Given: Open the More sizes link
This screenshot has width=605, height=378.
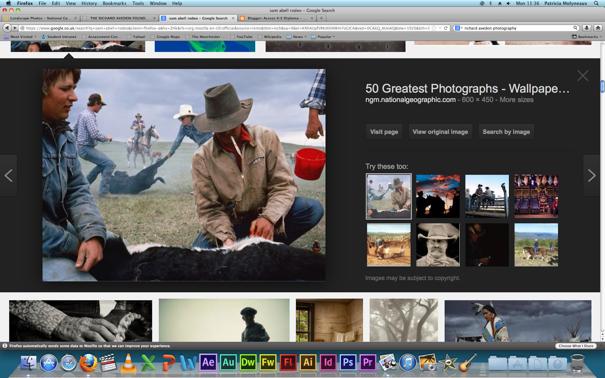Looking at the screenshot, I should [x=517, y=100].
